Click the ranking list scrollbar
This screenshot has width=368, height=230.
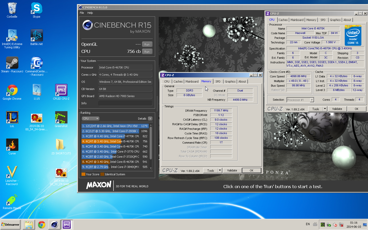point(151,146)
